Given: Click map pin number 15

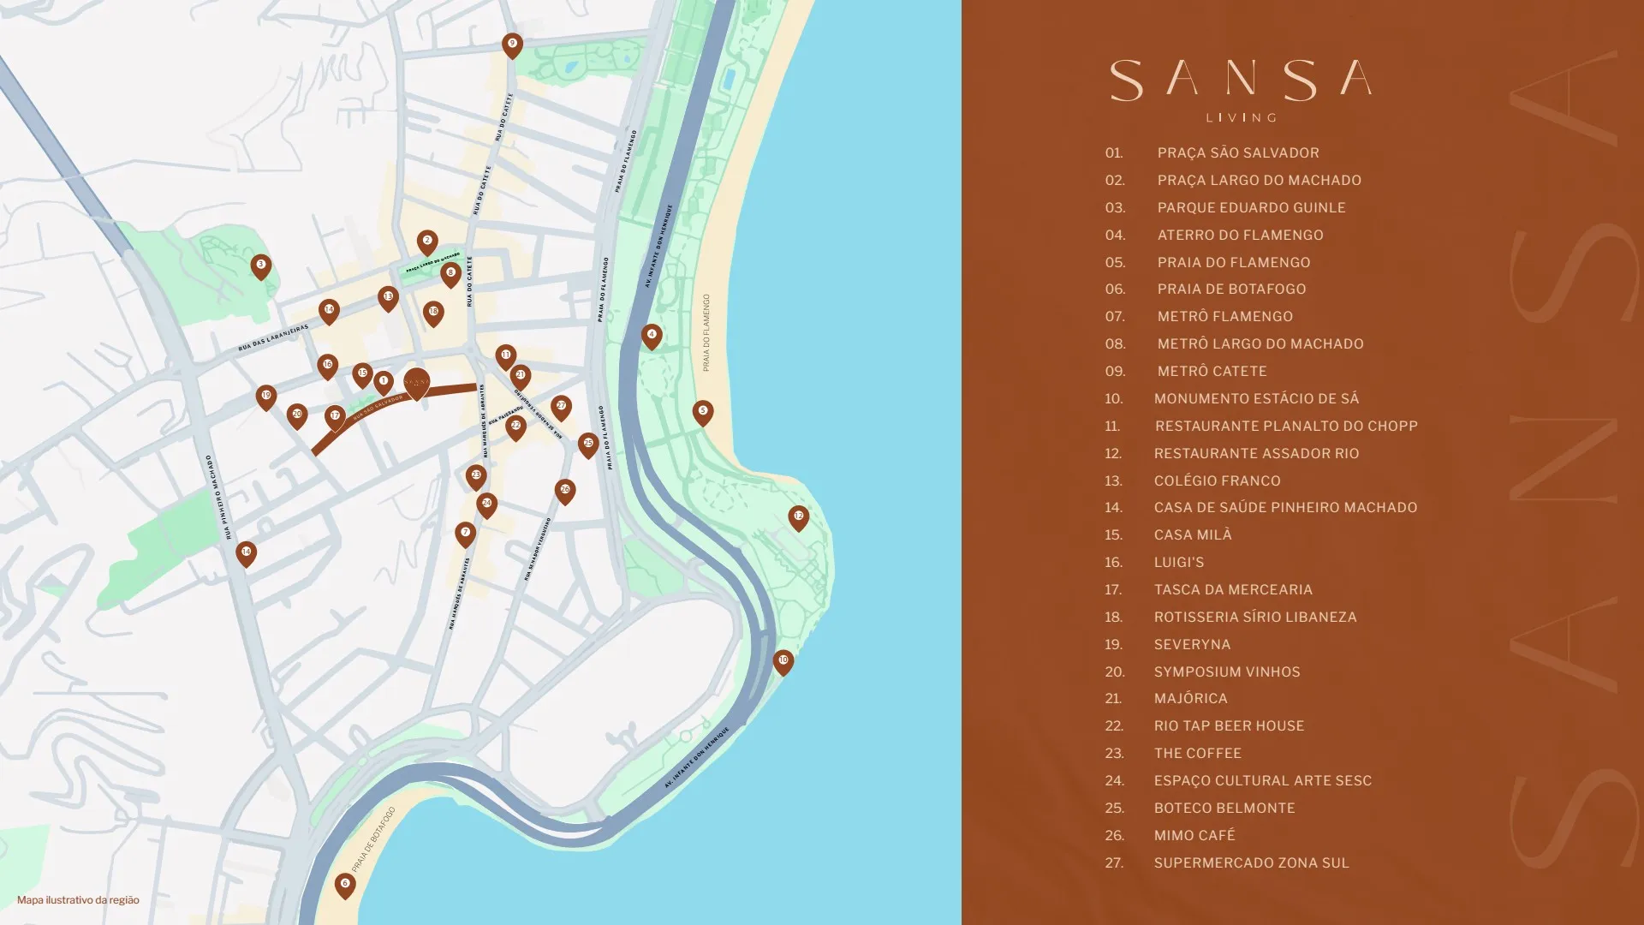Looking at the screenshot, I should pos(362,375).
